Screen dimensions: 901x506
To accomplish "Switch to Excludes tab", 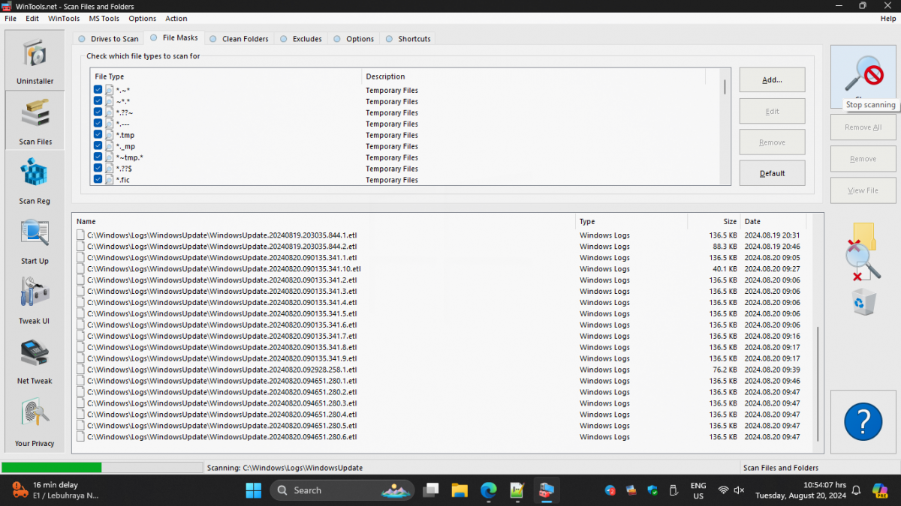I will click(x=302, y=39).
